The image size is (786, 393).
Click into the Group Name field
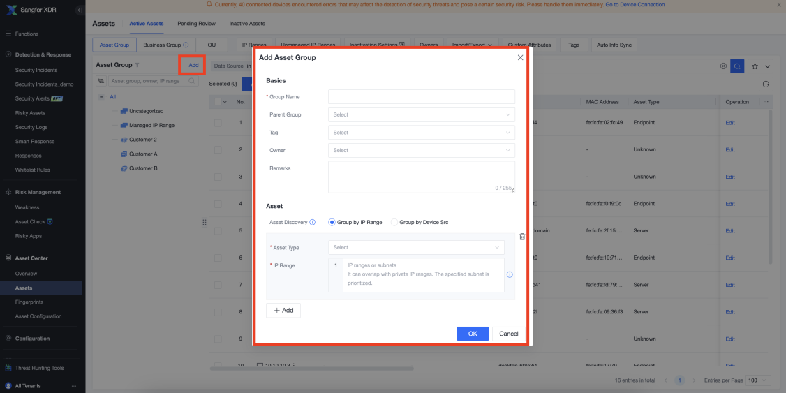point(422,97)
